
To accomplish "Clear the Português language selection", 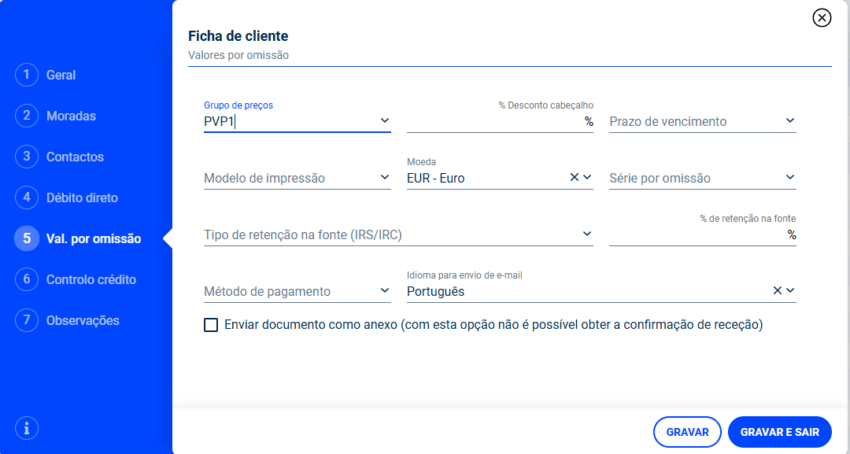I will click(777, 290).
